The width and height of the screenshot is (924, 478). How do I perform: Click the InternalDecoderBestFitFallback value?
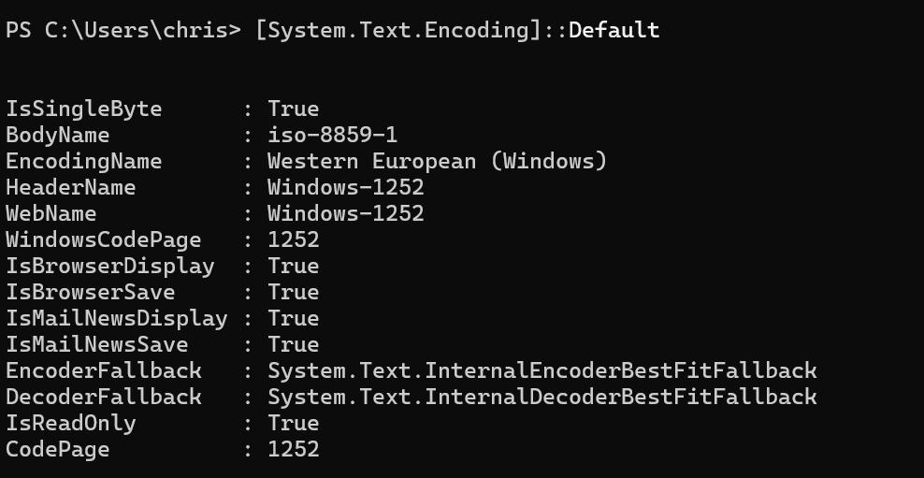click(542, 397)
